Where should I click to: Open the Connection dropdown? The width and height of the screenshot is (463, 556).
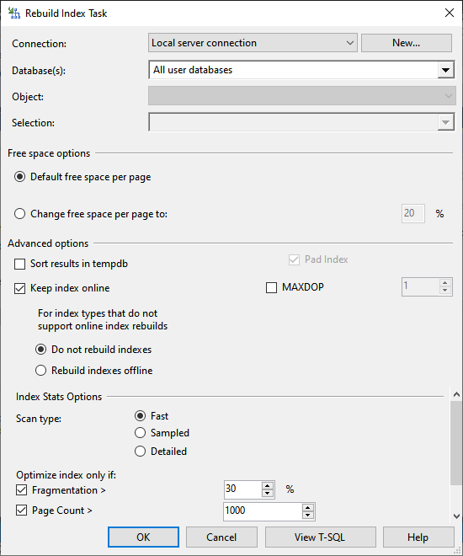tap(253, 43)
